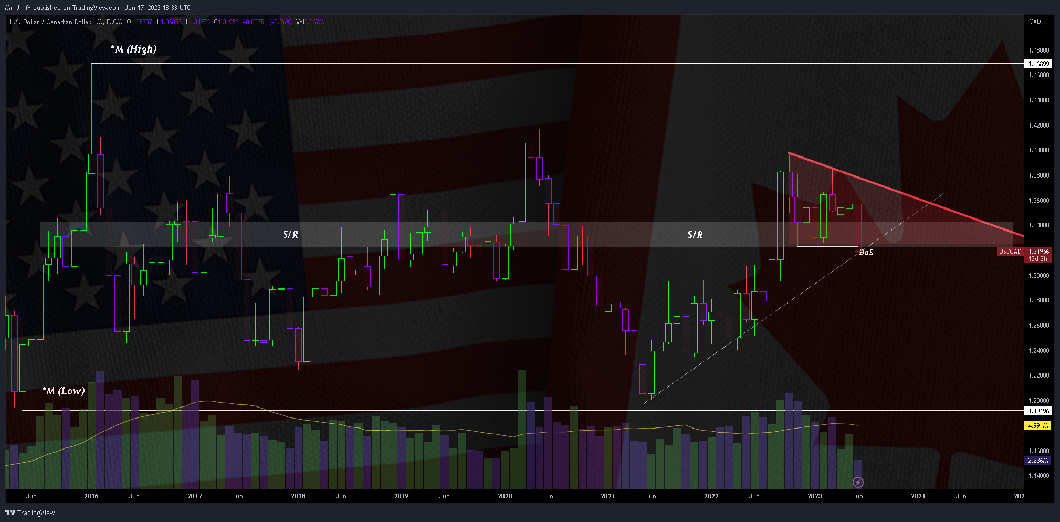Click the lightning bolt icon above the time axis
Image resolution: width=1060 pixels, height=522 pixels.
tap(858, 482)
